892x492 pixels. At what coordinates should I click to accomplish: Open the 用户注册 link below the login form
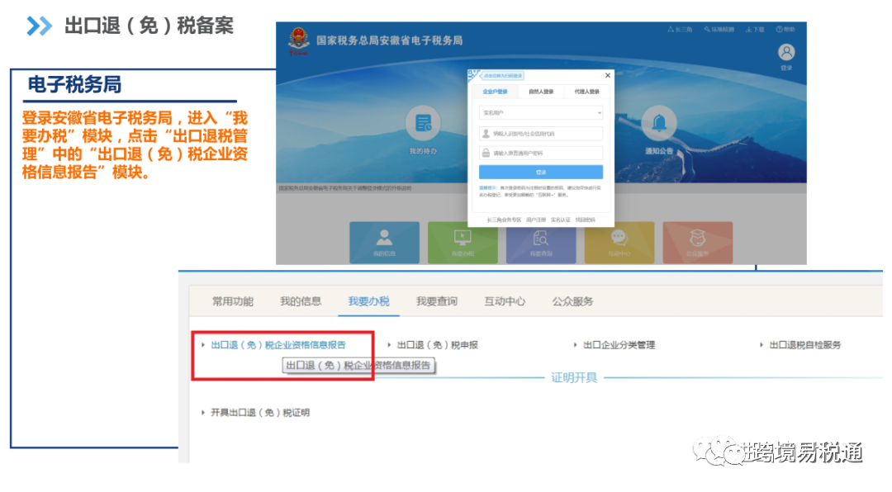click(535, 219)
